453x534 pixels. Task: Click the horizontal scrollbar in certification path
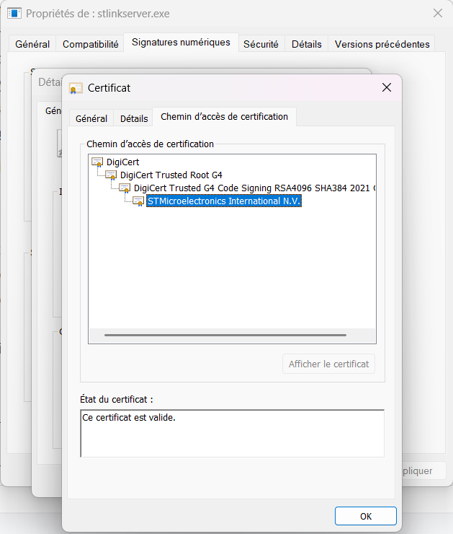coord(225,335)
